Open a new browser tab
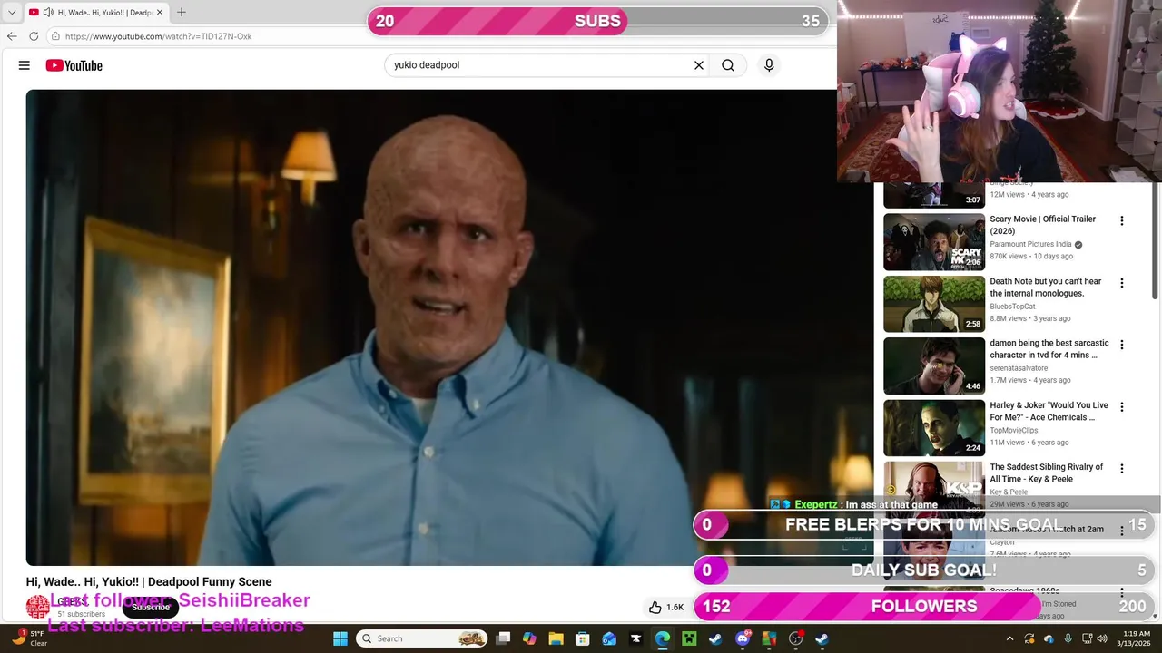1162x653 pixels. (181, 12)
